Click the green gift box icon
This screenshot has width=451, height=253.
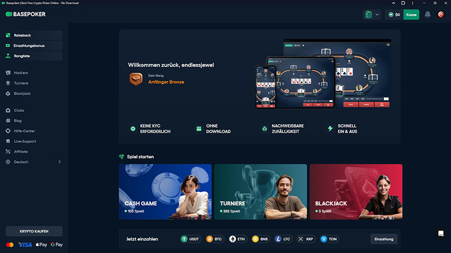(x=369, y=15)
